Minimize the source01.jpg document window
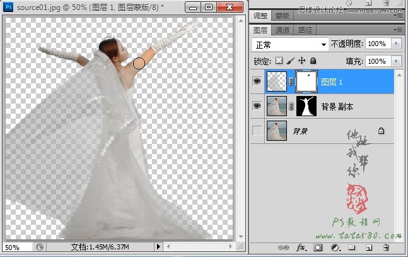 (x=193, y=8)
